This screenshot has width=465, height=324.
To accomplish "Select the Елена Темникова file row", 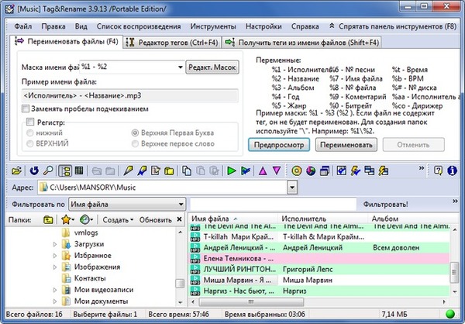I will point(232,257).
